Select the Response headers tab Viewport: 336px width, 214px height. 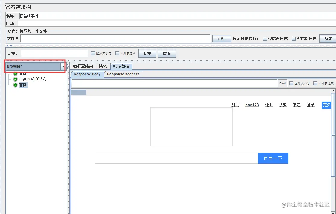tap(123, 74)
